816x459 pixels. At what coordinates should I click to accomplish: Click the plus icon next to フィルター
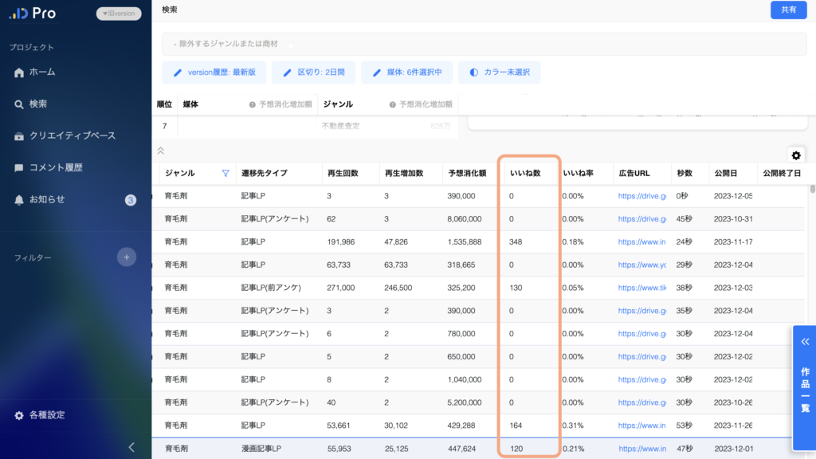point(126,257)
